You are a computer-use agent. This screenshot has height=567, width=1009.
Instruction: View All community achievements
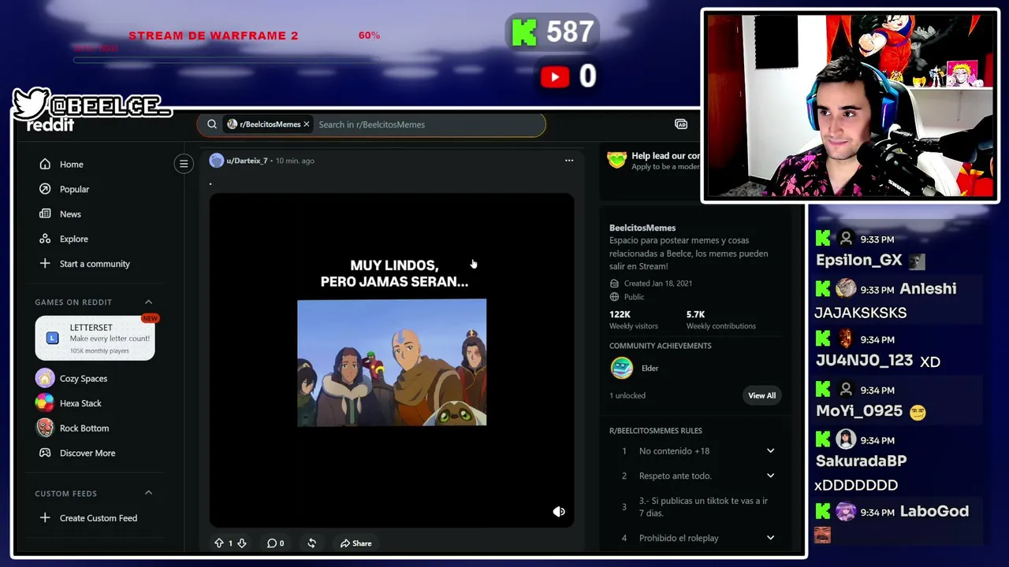761,395
